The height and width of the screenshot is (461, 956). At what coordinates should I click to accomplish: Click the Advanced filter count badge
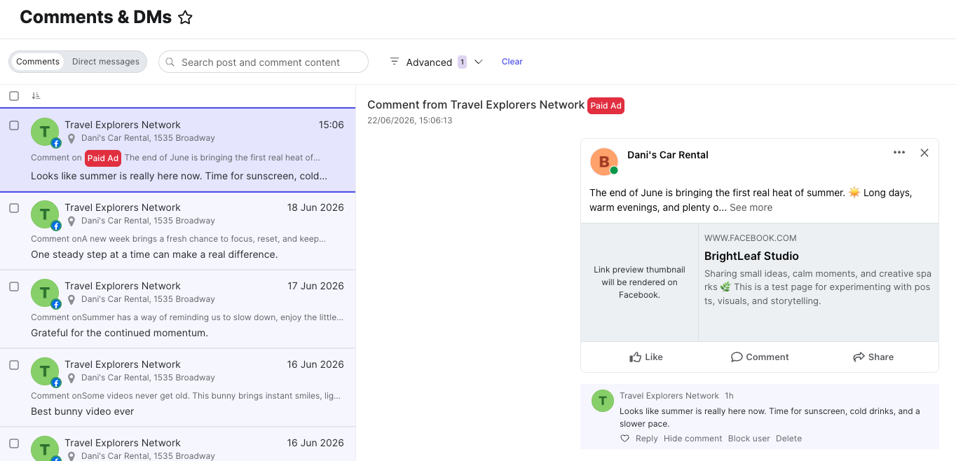(462, 62)
